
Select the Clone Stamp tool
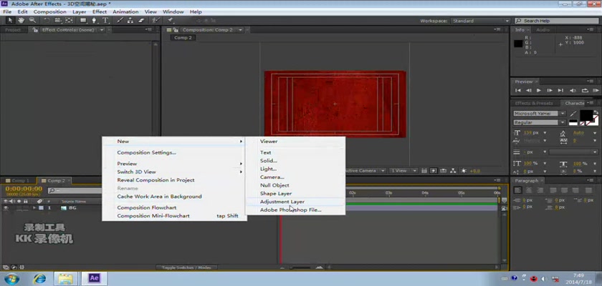[x=130, y=21]
